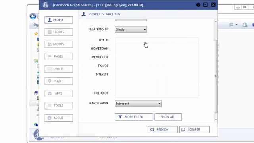This screenshot has width=254, height=143.
Task: Click the Live In input field
Action: 157,41
